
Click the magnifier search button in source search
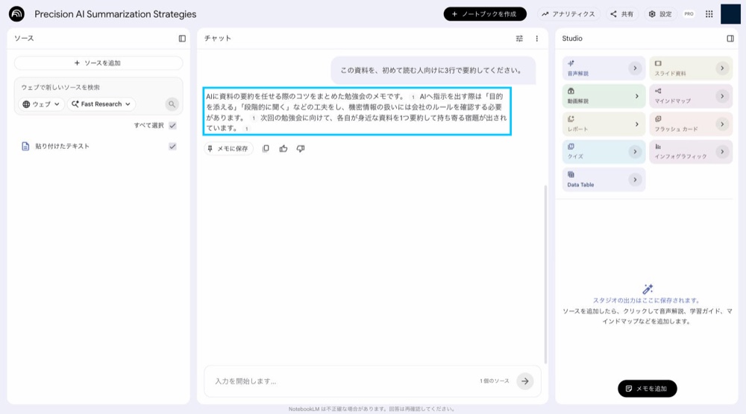point(172,104)
